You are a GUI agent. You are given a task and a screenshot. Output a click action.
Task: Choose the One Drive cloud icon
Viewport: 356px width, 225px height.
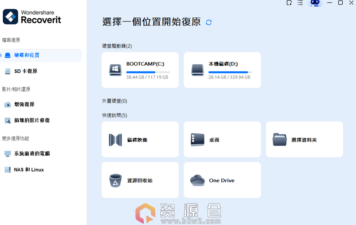click(x=197, y=180)
